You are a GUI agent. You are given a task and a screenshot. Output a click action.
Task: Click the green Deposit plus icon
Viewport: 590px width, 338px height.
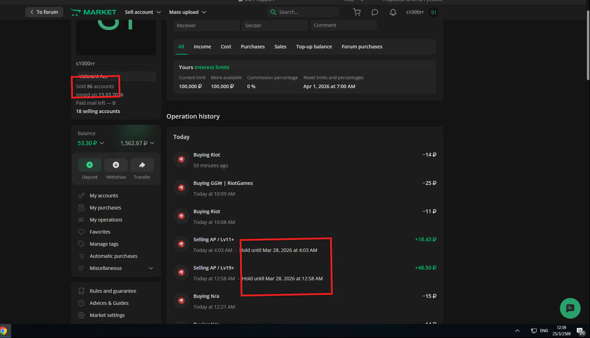[x=90, y=165]
